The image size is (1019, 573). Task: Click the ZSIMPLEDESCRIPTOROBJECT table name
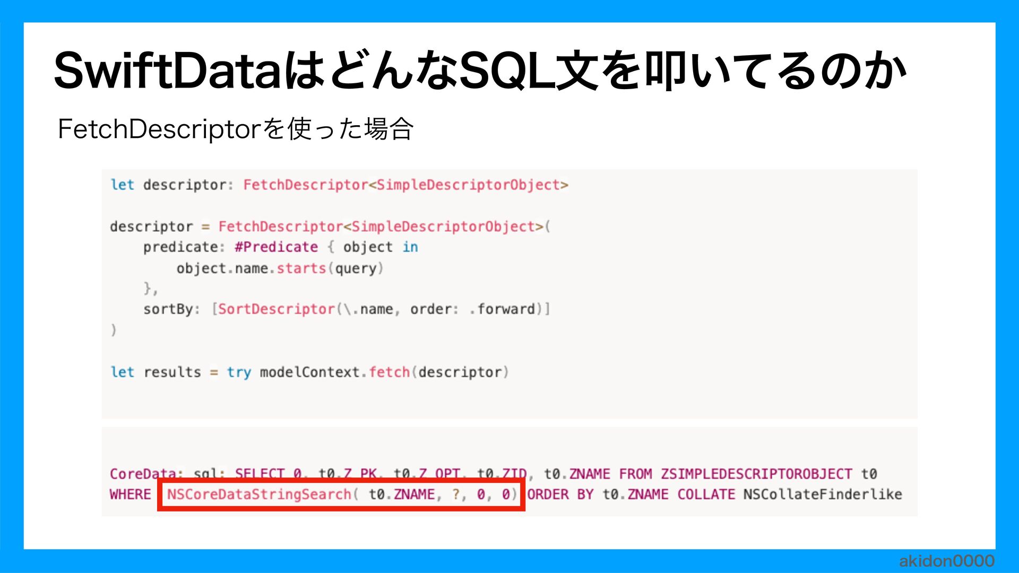coord(756,474)
